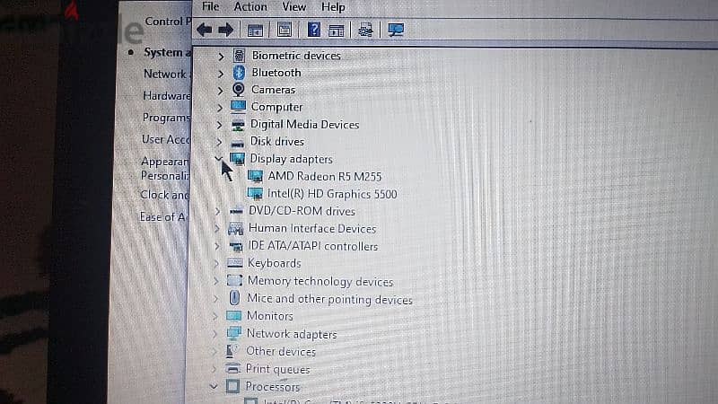718x404 pixels.
Task: Open the File menu
Action: click(x=211, y=6)
